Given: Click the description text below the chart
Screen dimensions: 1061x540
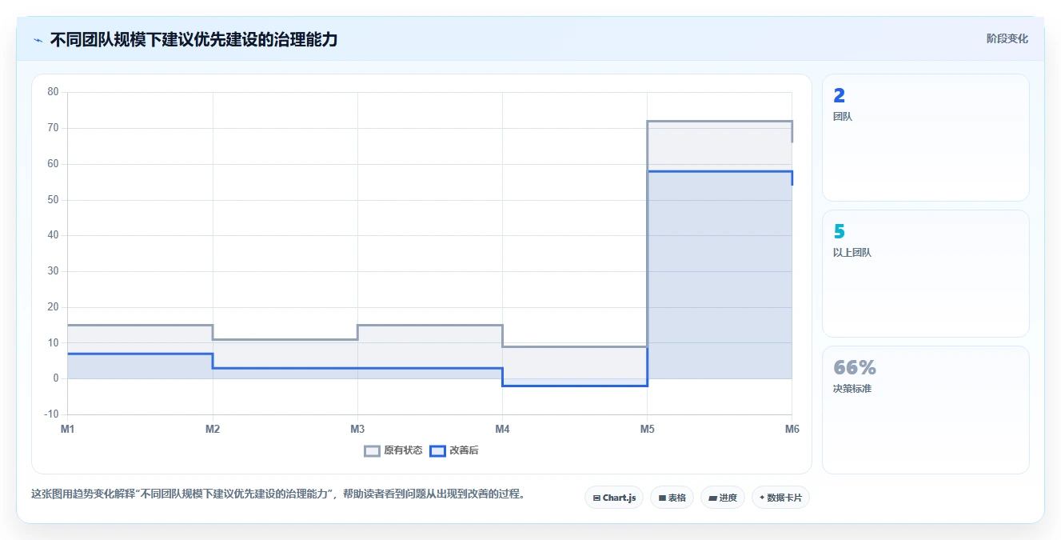Looking at the screenshot, I should (278, 494).
